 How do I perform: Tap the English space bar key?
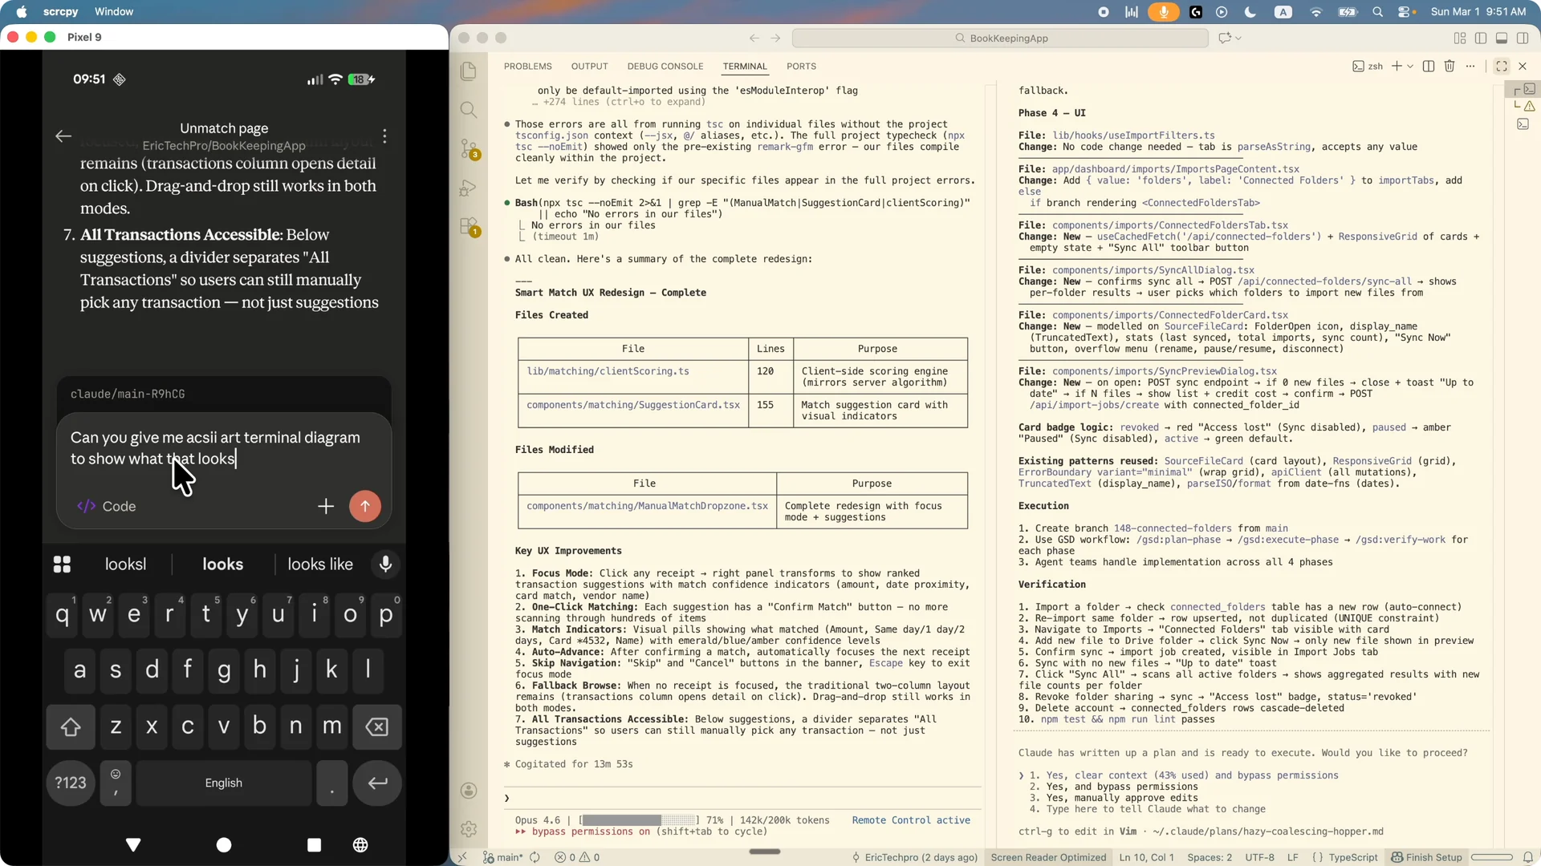click(x=223, y=783)
